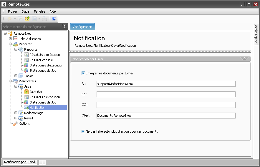Image resolution: width=260 pixels, height=167 pixels.
Task: Open the Aide menu
Action: (53, 11)
